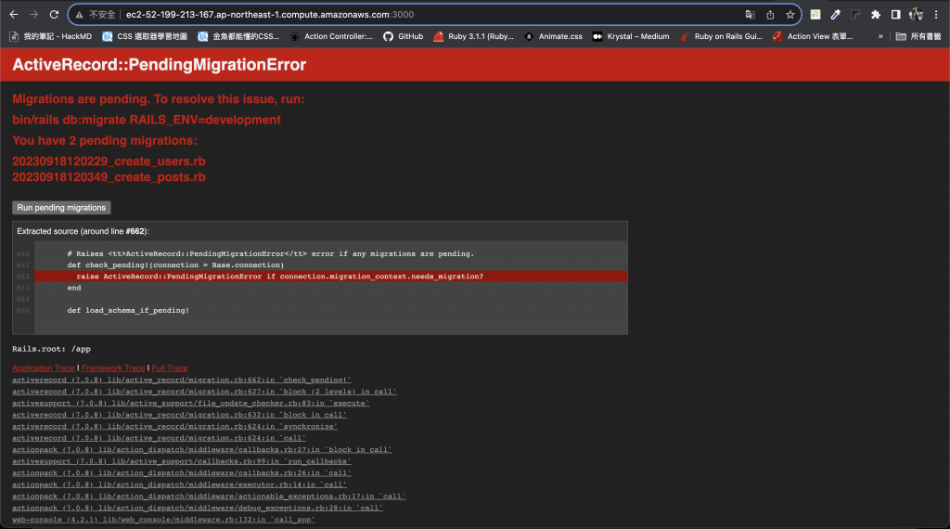
Task: Click the bin/rails db:migrate command text
Action: (x=147, y=120)
